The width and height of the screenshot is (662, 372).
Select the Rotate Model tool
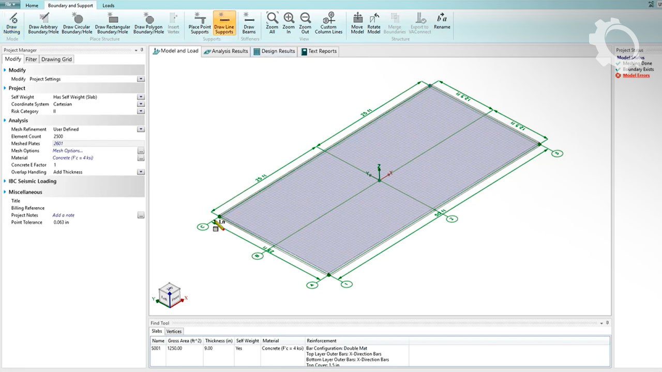(373, 23)
